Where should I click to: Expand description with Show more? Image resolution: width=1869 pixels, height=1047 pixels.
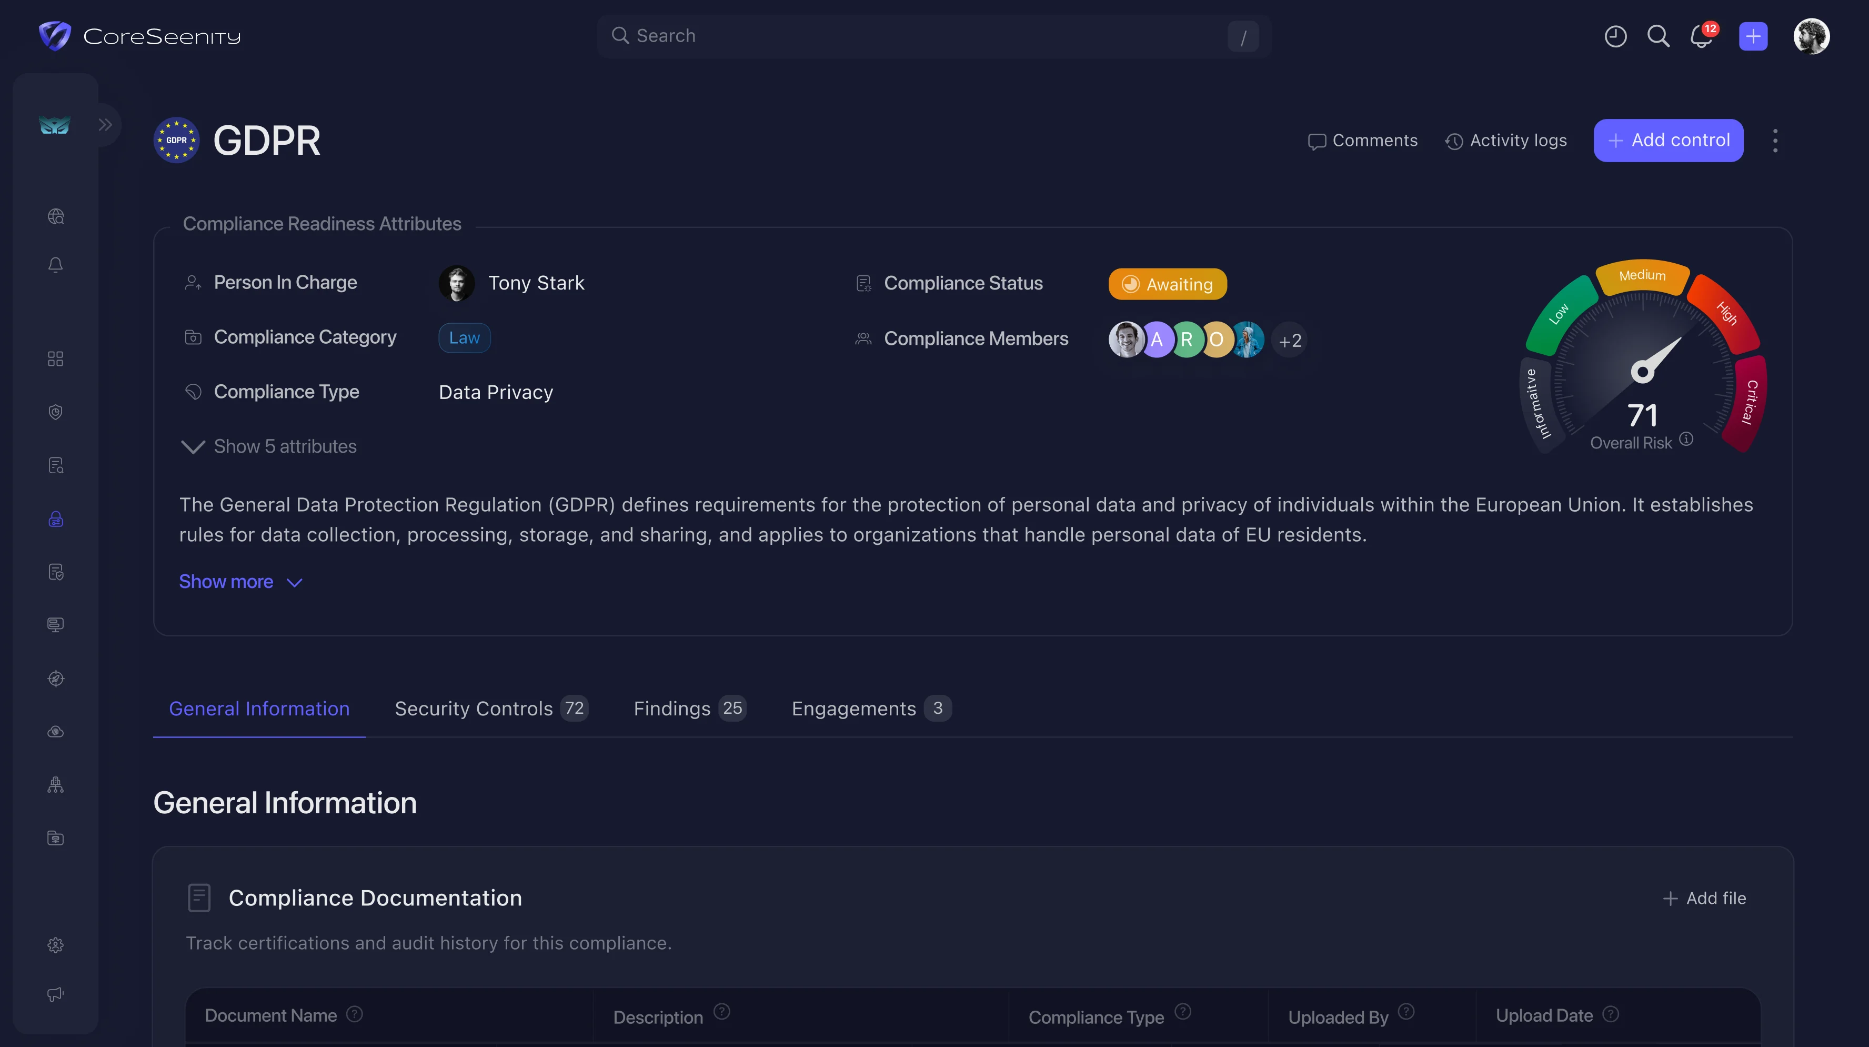(x=241, y=582)
